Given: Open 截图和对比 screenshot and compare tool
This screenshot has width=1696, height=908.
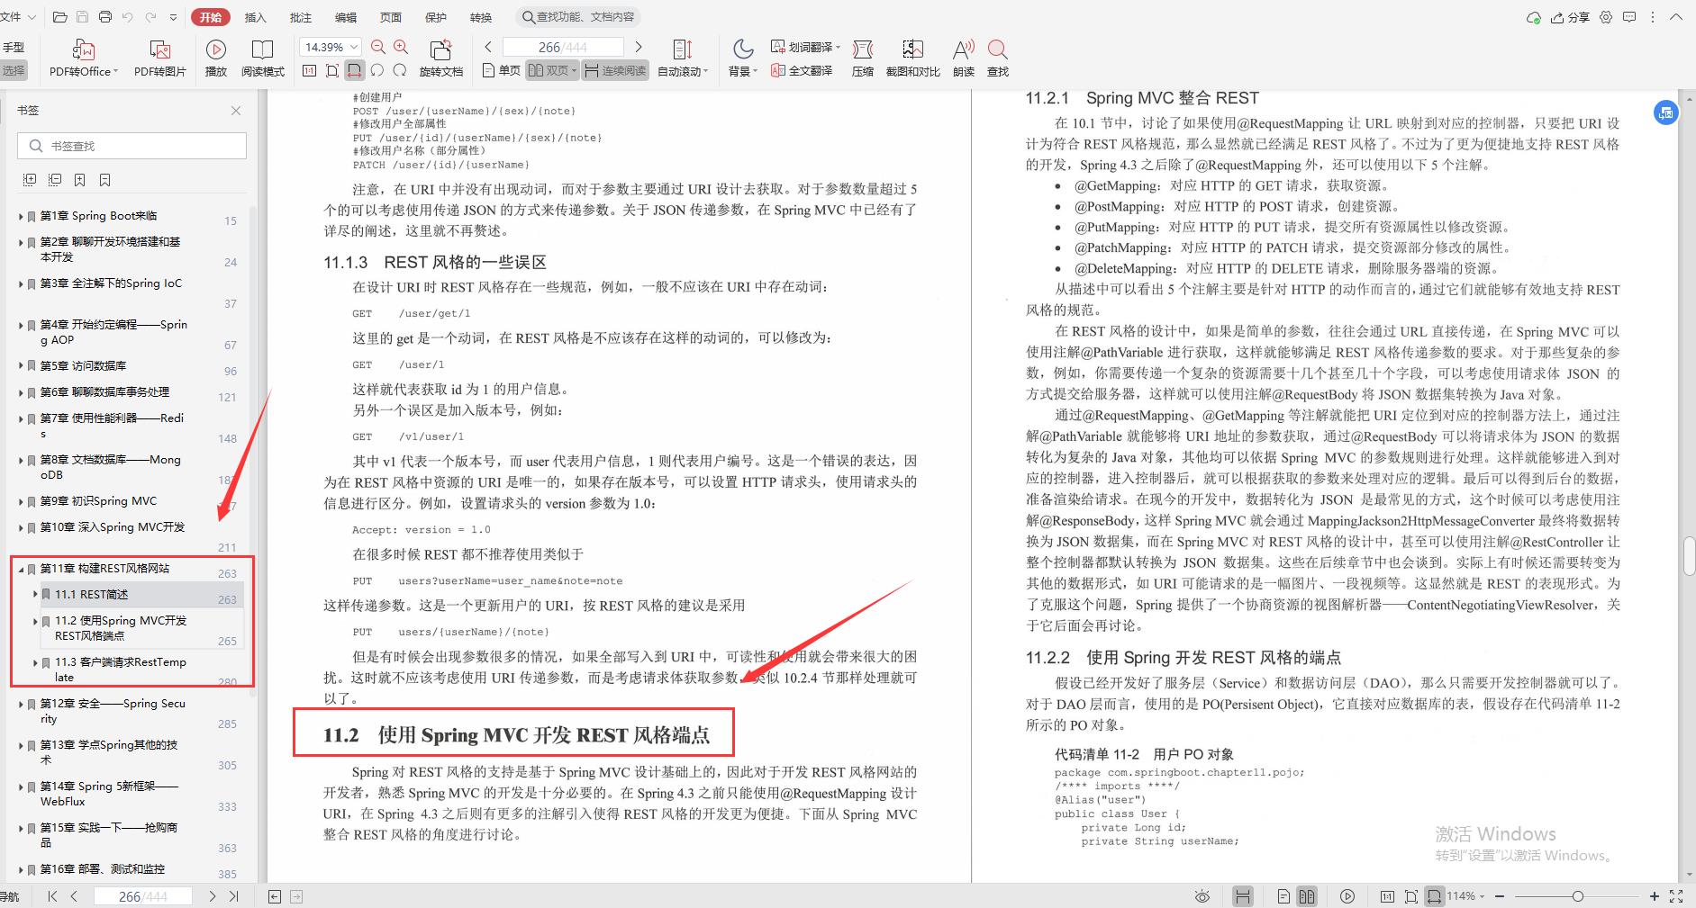Looking at the screenshot, I should coord(912,58).
